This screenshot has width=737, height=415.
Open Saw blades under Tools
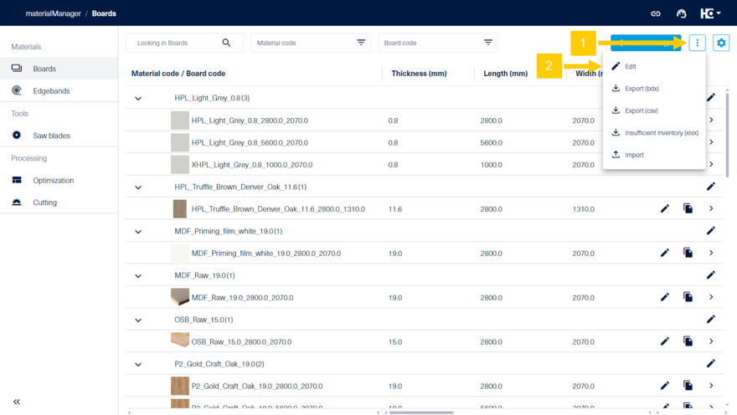point(51,136)
